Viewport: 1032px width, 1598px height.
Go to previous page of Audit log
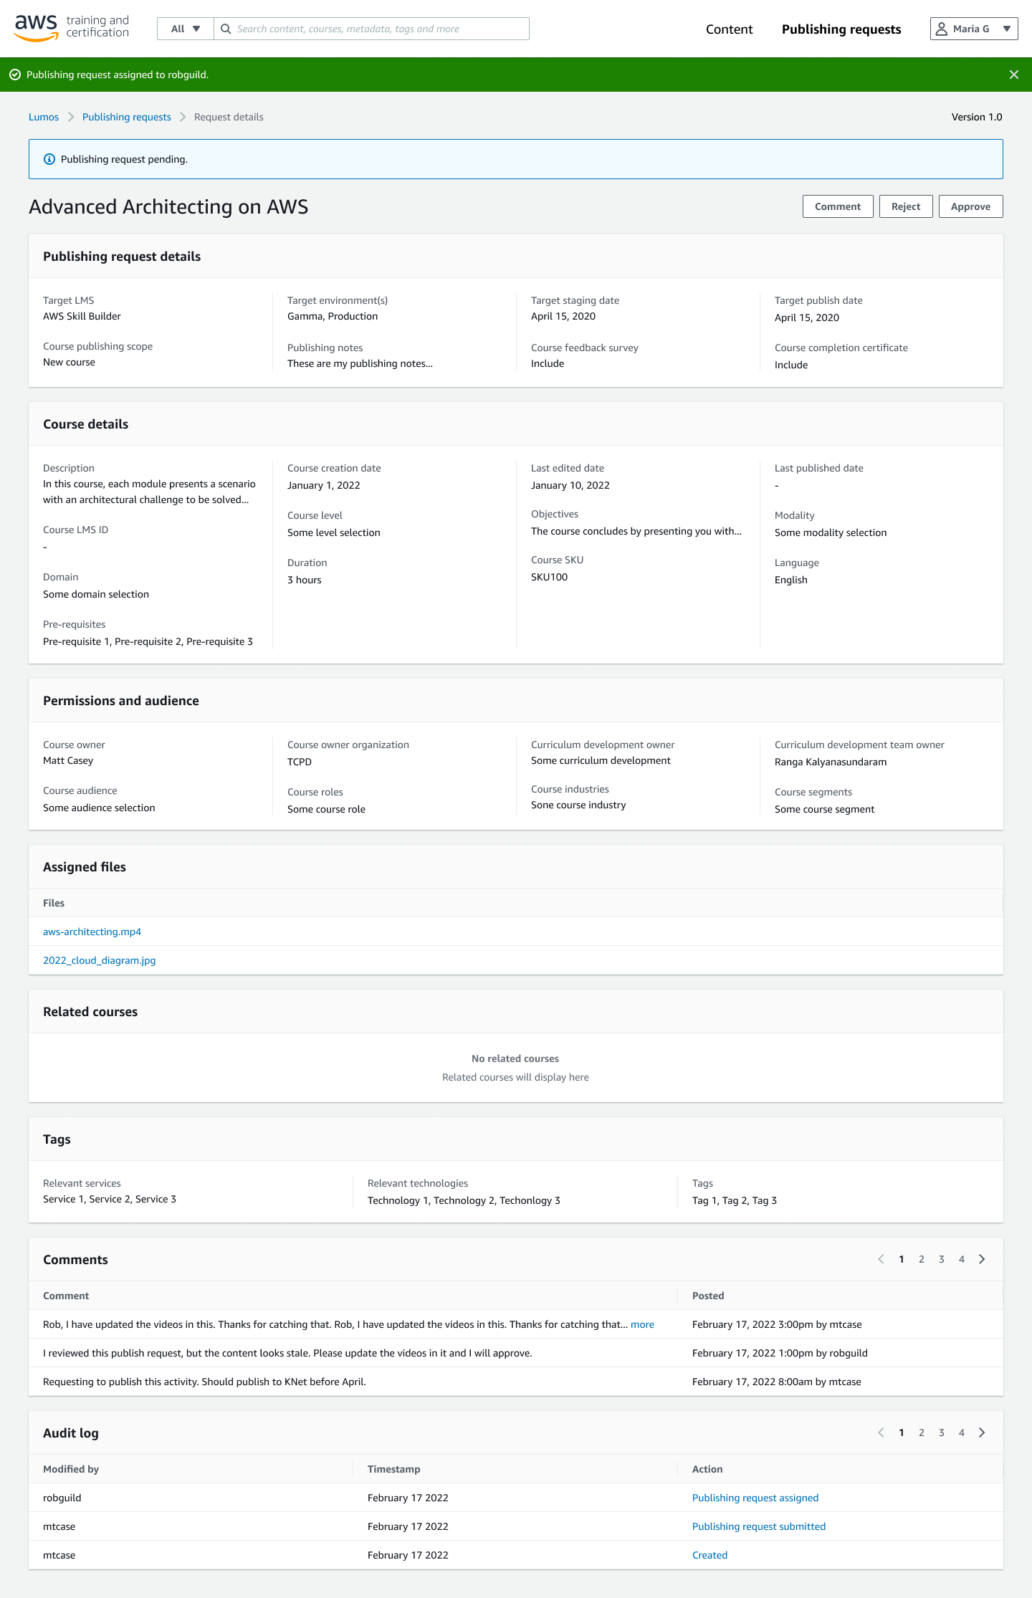[881, 1432]
